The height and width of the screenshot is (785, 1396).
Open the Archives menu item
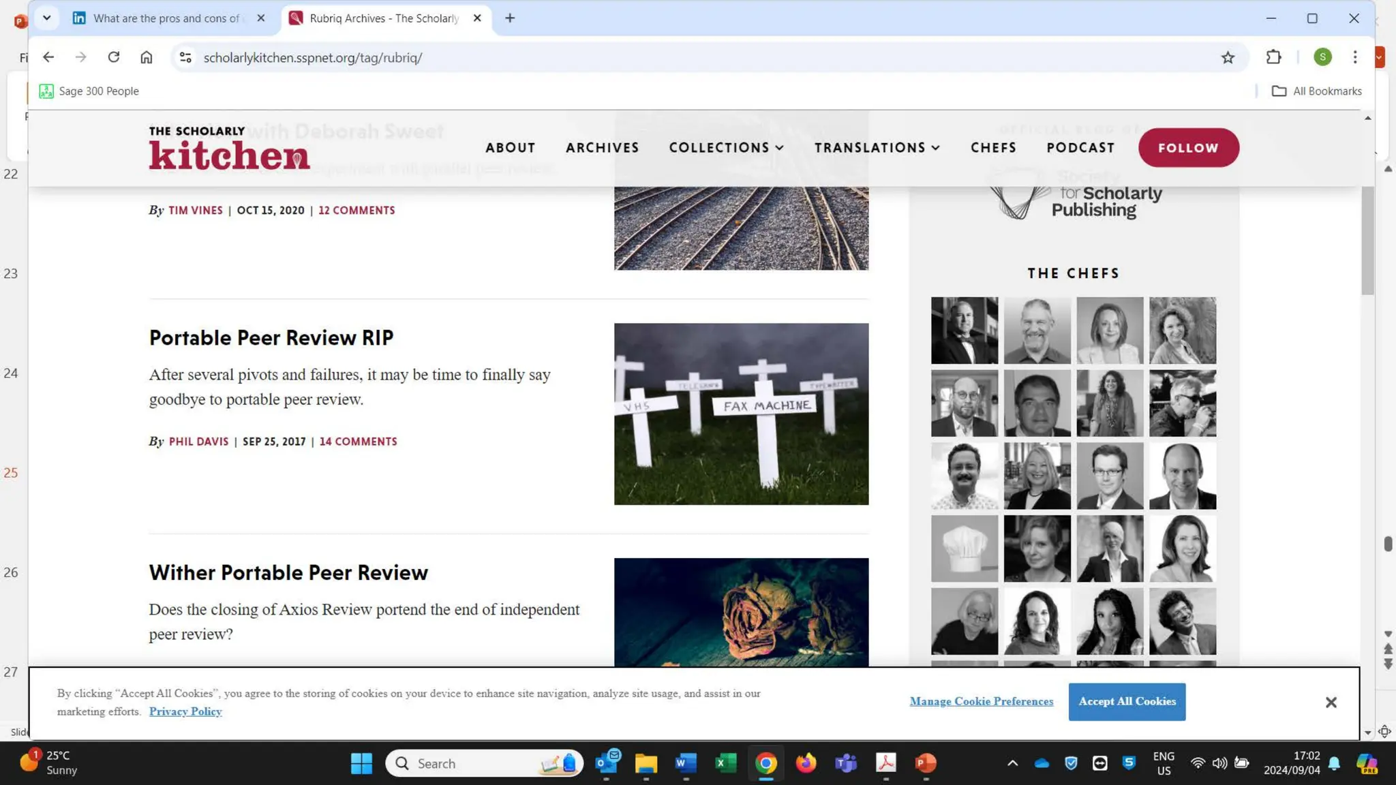(x=602, y=148)
